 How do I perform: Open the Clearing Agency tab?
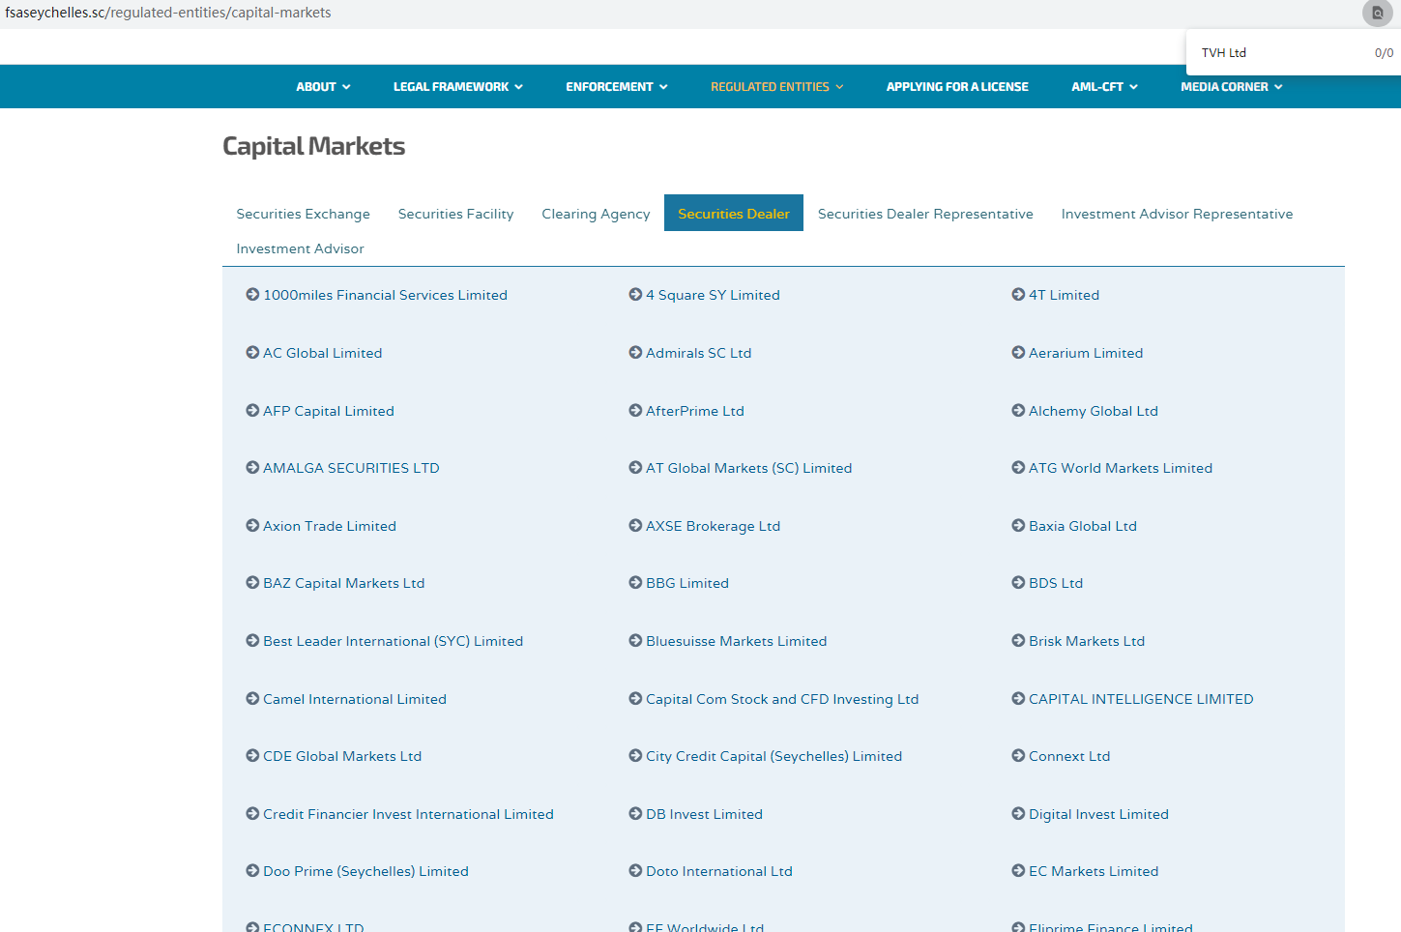[x=596, y=214]
